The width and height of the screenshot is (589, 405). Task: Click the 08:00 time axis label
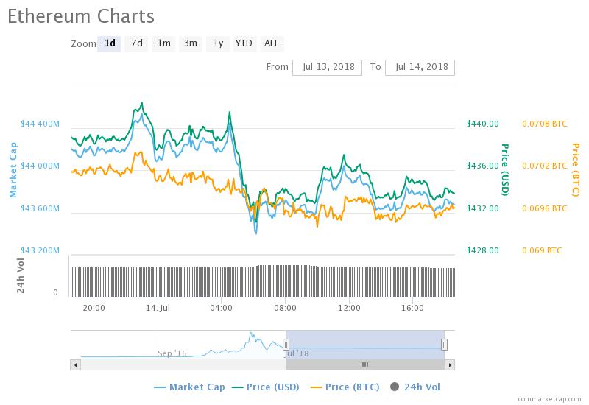click(285, 308)
